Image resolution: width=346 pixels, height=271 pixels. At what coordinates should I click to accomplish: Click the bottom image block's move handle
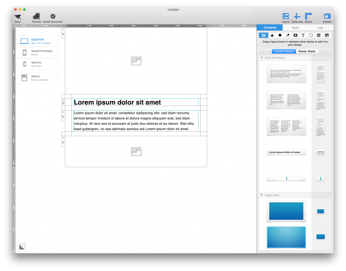coord(63,143)
